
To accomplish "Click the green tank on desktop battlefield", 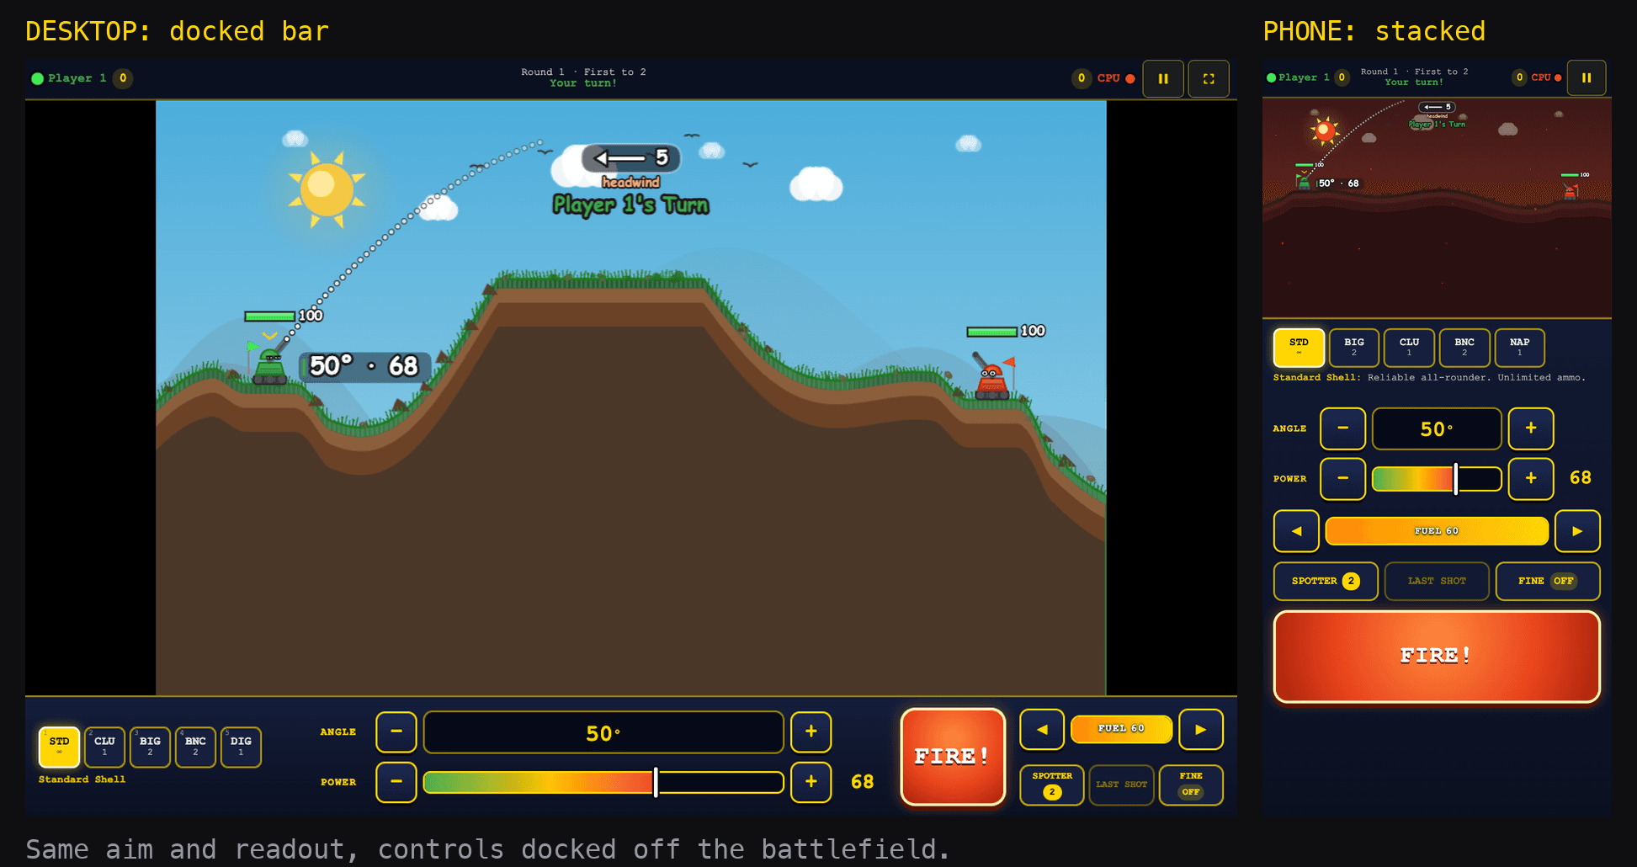I will (270, 367).
